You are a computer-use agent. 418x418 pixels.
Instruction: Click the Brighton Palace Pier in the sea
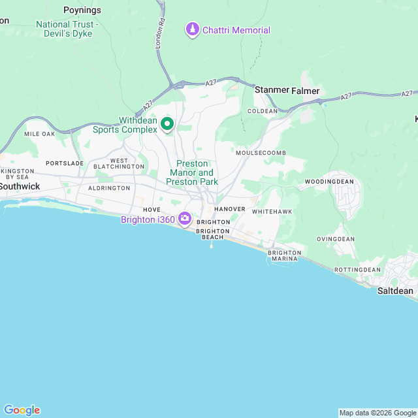point(212,245)
